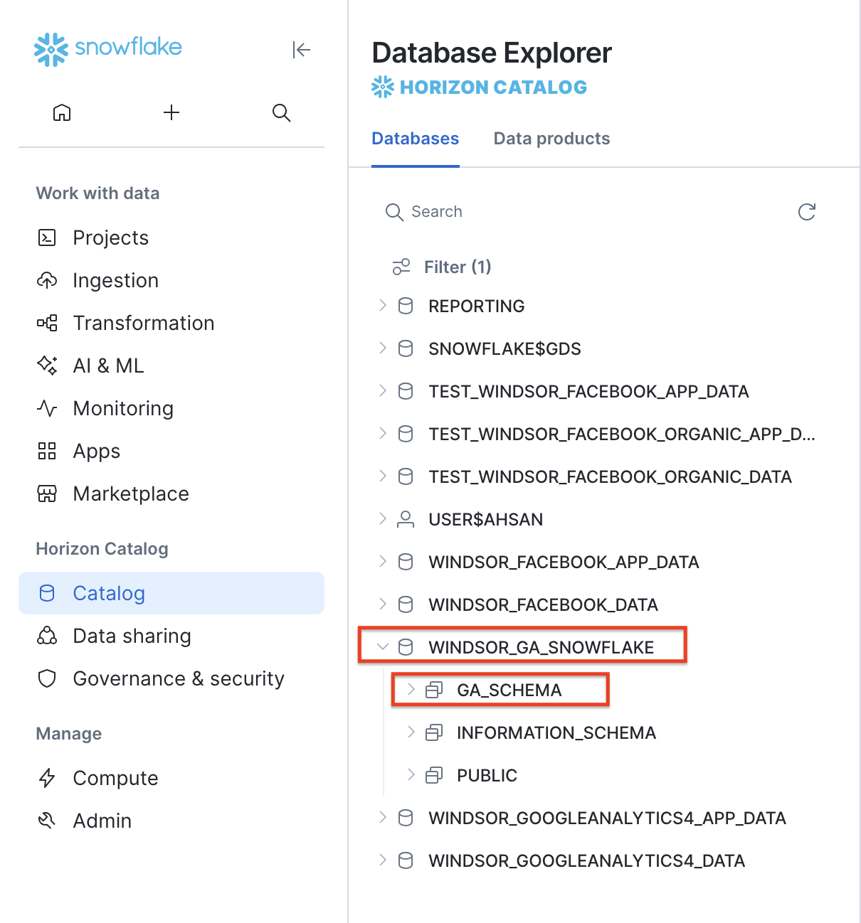
Task: Click the Governance & security shield icon
Action: click(x=47, y=678)
